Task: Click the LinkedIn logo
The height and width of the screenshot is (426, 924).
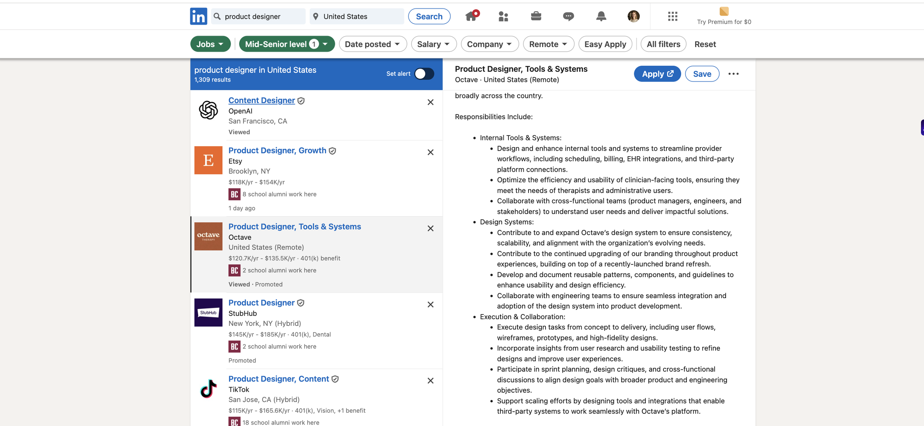Action: pyautogui.click(x=198, y=16)
